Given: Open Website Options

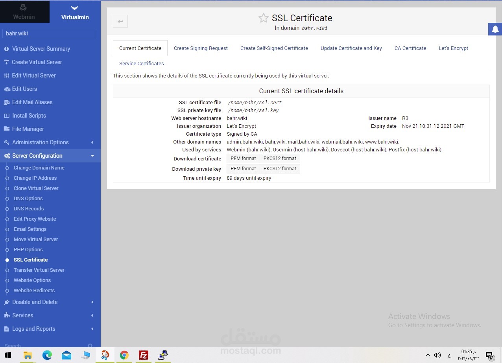Looking at the screenshot, I should pyautogui.click(x=32, y=280).
